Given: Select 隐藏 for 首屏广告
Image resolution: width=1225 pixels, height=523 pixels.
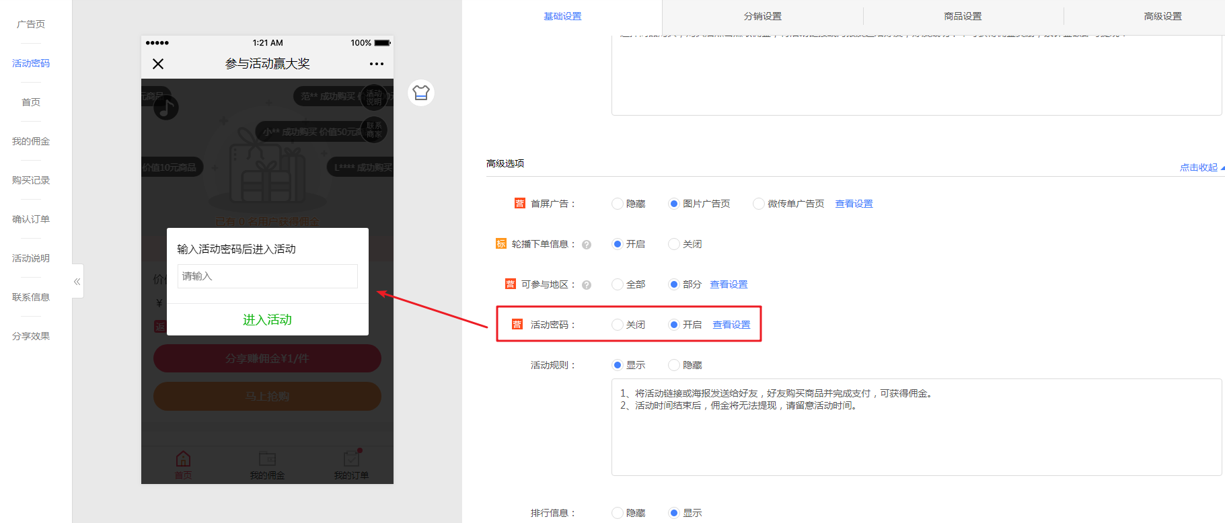Looking at the screenshot, I should click(617, 204).
